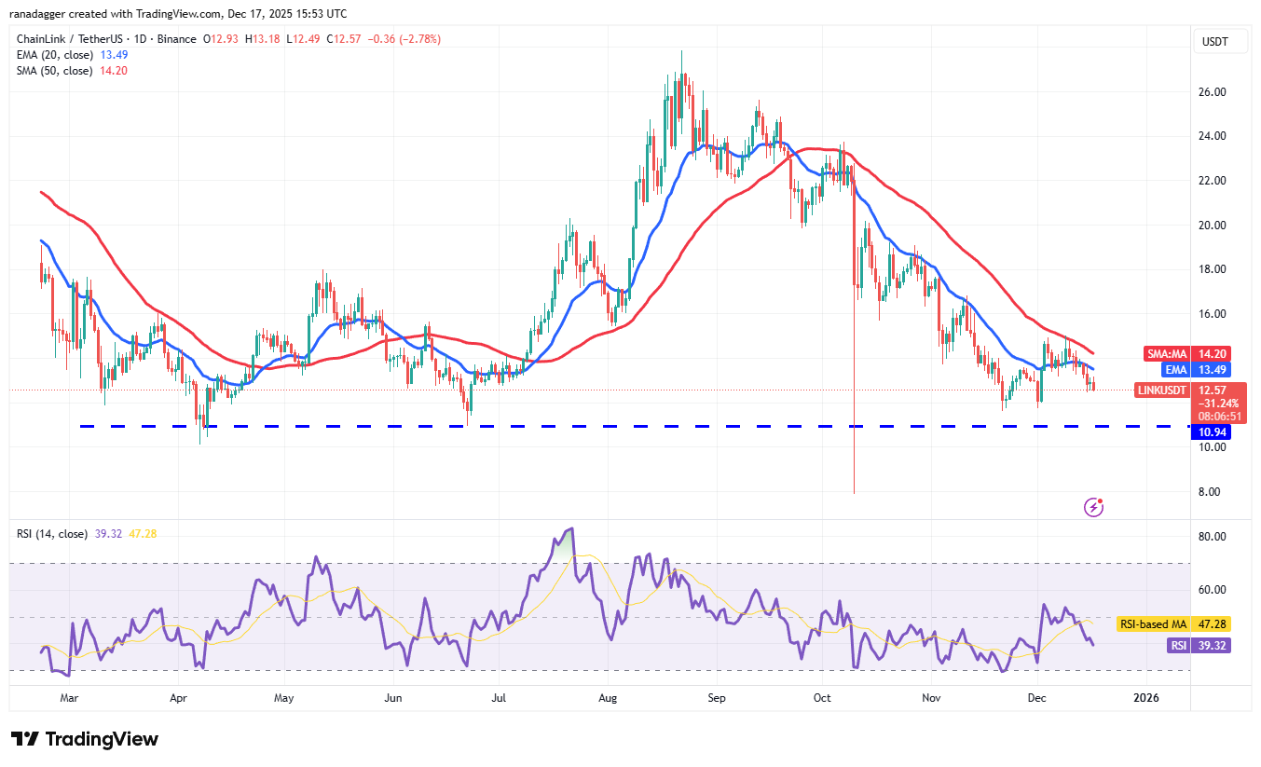This screenshot has height=767, width=1261.
Task: Click the USDT button on the price scale
Action: pyautogui.click(x=1221, y=41)
